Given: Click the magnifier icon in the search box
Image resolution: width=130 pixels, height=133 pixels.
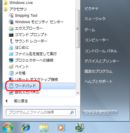Looking at the screenshot, I should pos(72,112).
